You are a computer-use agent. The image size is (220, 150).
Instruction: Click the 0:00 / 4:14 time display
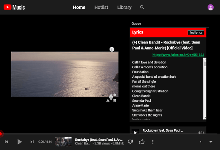tap(45, 142)
